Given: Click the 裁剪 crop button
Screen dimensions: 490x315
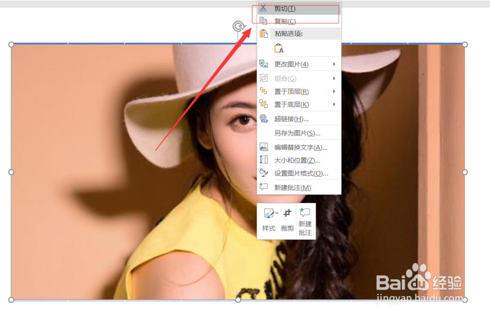Looking at the screenshot, I should [287, 220].
